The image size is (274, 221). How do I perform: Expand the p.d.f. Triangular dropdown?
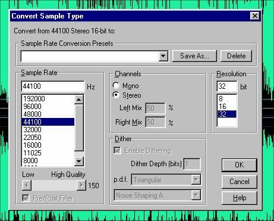[x=196, y=180]
